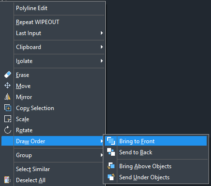Expand the Group submenu arrow
The image size is (211, 186).
pos(101,155)
